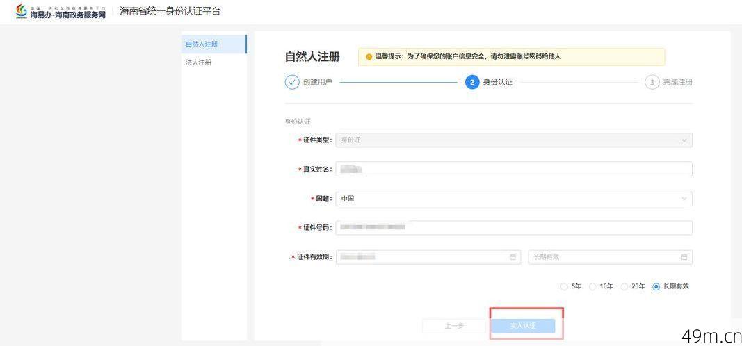The width and height of the screenshot is (742, 346).
Task: Select the 自然人注册 sidebar tab
Action: click(x=214, y=44)
